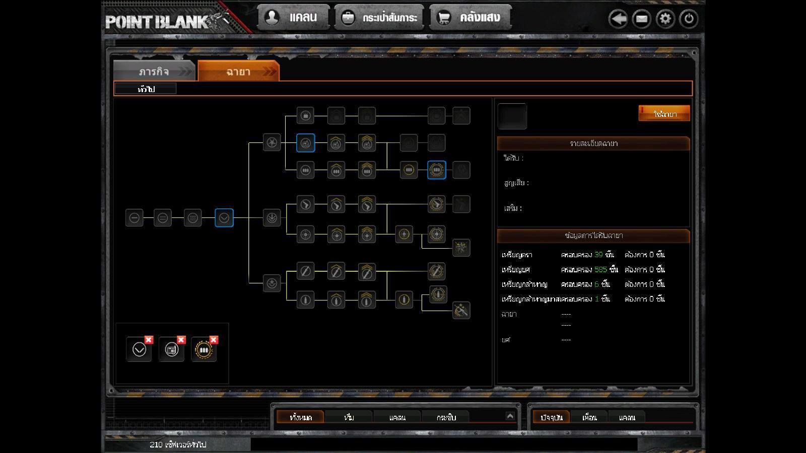This screenshot has width=806, height=453.
Task: Open the แคลน button in the header
Action: click(x=294, y=17)
